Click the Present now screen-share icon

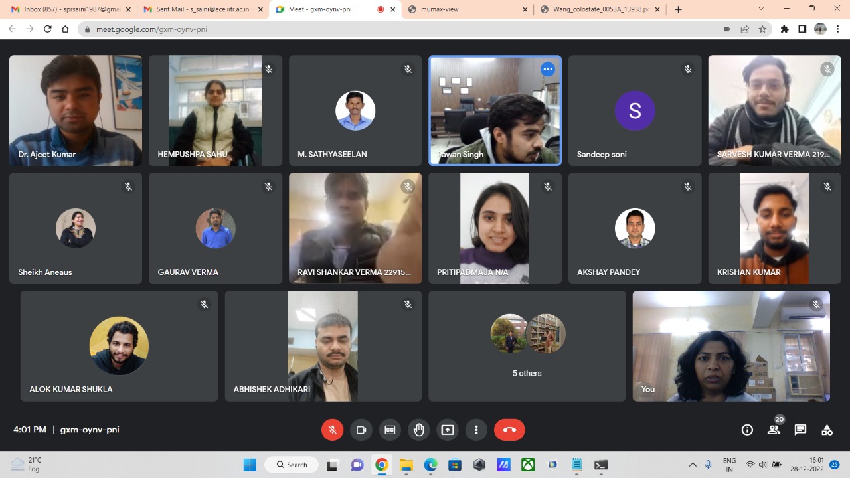(x=448, y=430)
